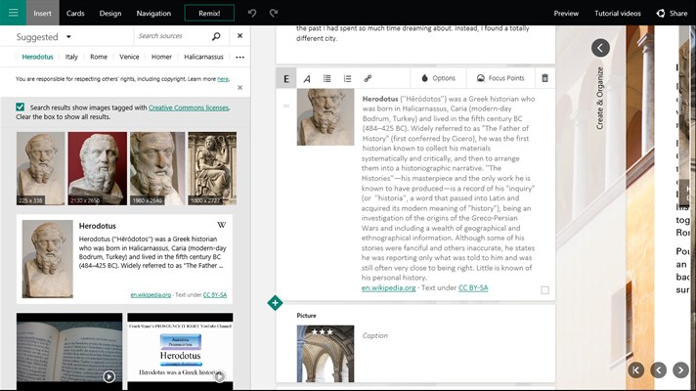Open the Navigation tab

pos(153,13)
